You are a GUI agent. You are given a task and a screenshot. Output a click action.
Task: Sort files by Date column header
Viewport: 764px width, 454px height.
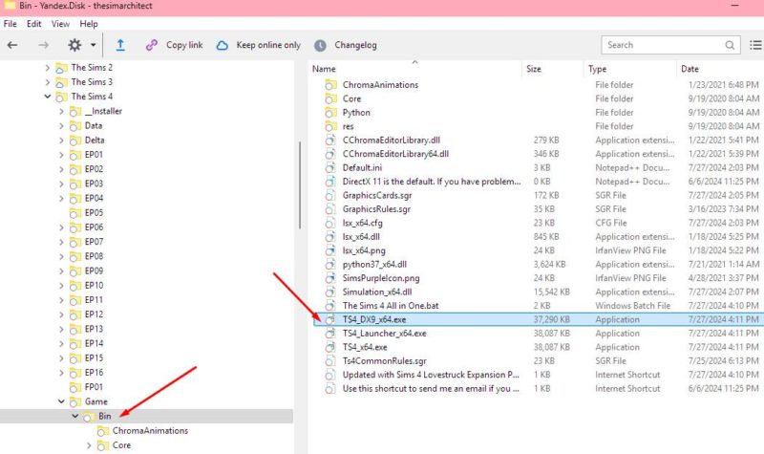[690, 69]
